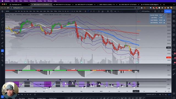Image resolution: width=176 pixels, height=99 pixels.
Task: Select the chart patterns tool
Action: 2,32
